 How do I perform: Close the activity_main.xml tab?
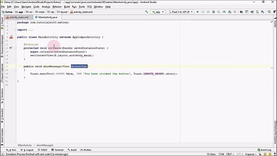pos(30,17)
